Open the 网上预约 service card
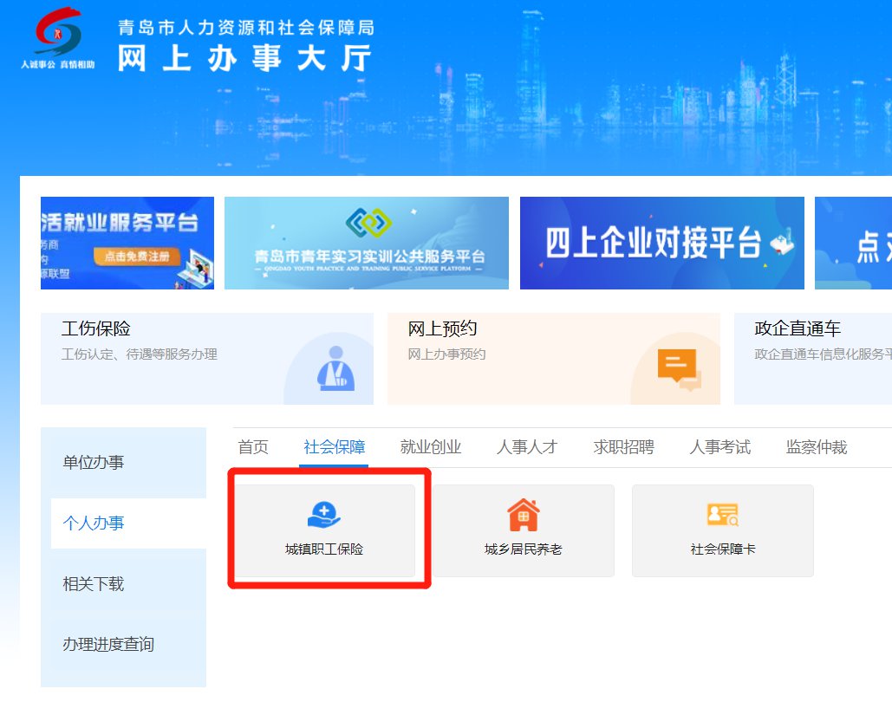 (554, 359)
